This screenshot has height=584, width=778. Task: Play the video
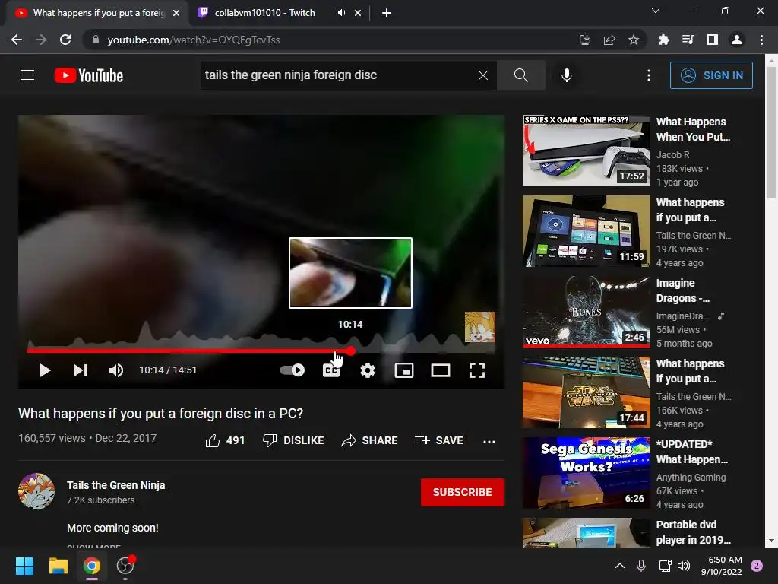click(45, 370)
